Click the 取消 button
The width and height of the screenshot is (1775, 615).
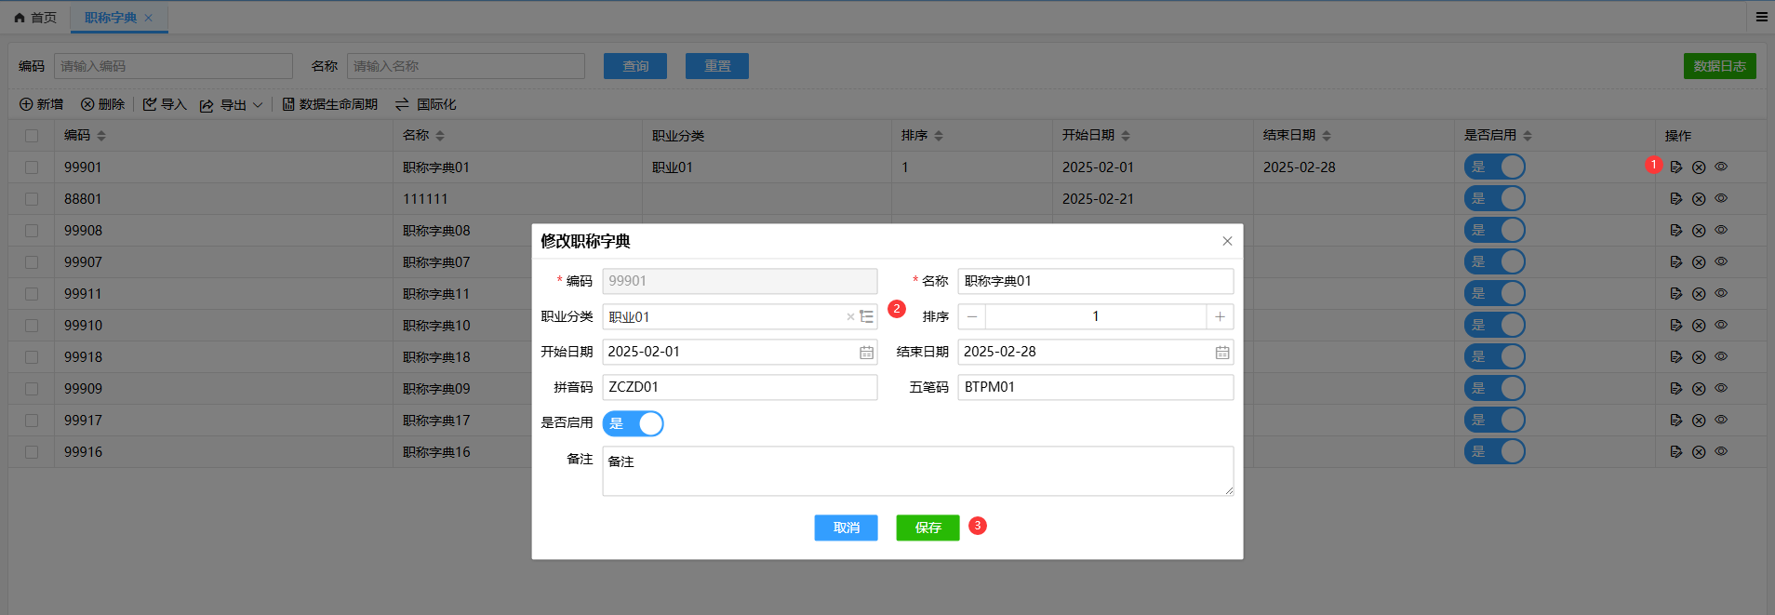[x=846, y=528]
